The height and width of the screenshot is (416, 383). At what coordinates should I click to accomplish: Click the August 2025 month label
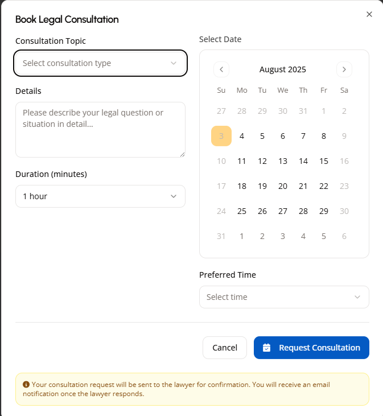point(283,69)
